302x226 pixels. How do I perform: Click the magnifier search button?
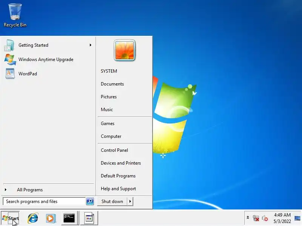90,202
